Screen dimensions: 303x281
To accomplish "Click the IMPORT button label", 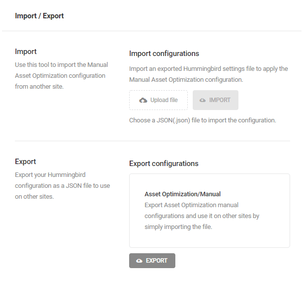I will click(x=220, y=100).
